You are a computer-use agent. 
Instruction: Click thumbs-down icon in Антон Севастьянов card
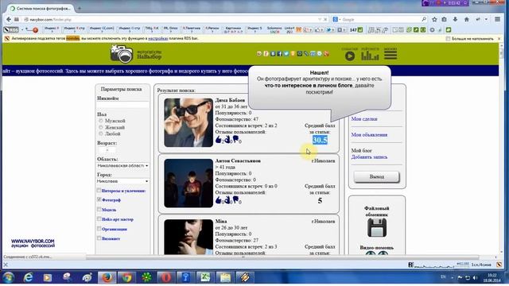pyautogui.click(x=235, y=200)
